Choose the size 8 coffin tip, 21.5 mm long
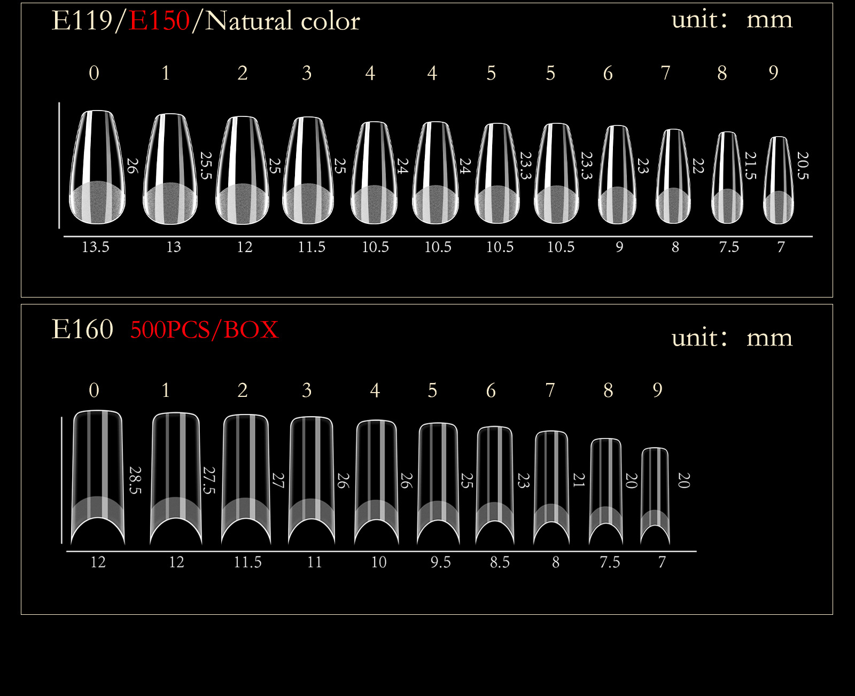The width and height of the screenshot is (855, 696). pos(727,177)
